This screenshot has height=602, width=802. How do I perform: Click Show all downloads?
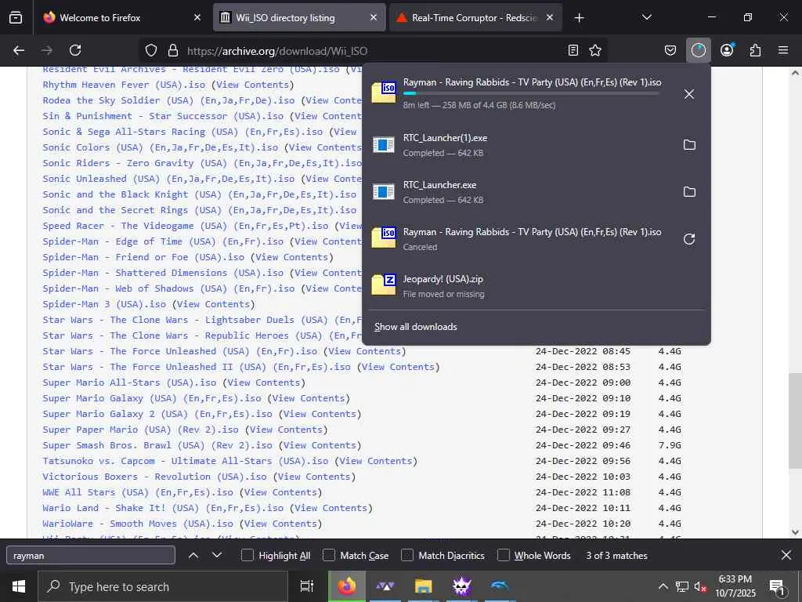(415, 327)
